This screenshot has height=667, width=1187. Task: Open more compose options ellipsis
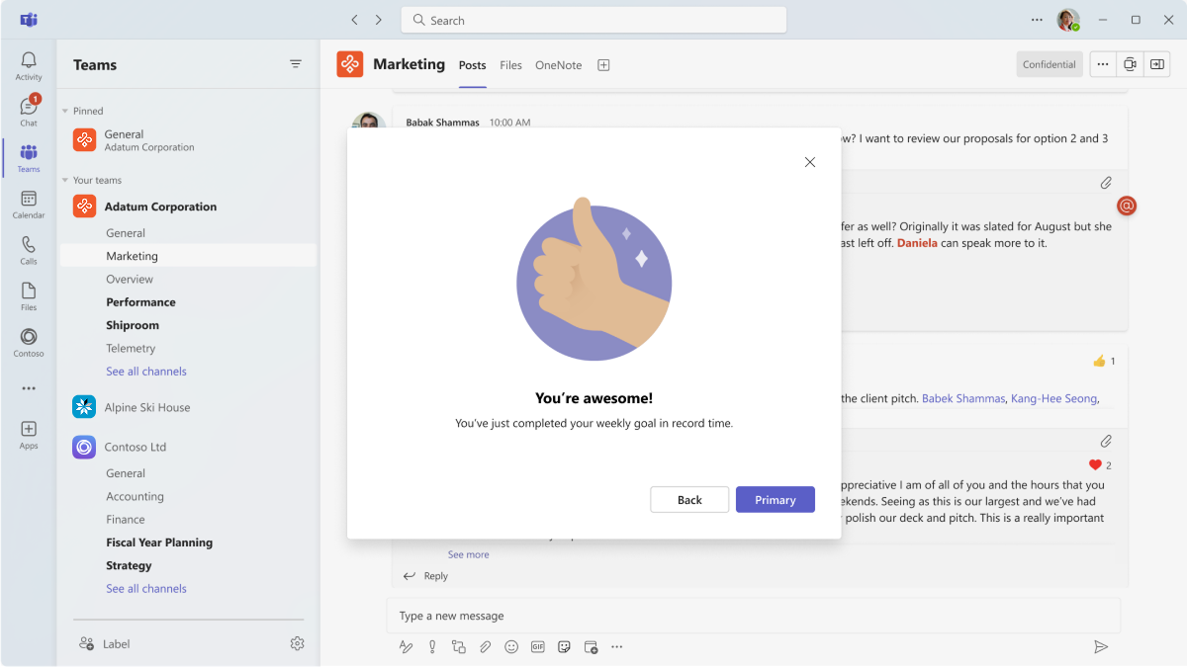pyautogui.click(x=617, y=647)
